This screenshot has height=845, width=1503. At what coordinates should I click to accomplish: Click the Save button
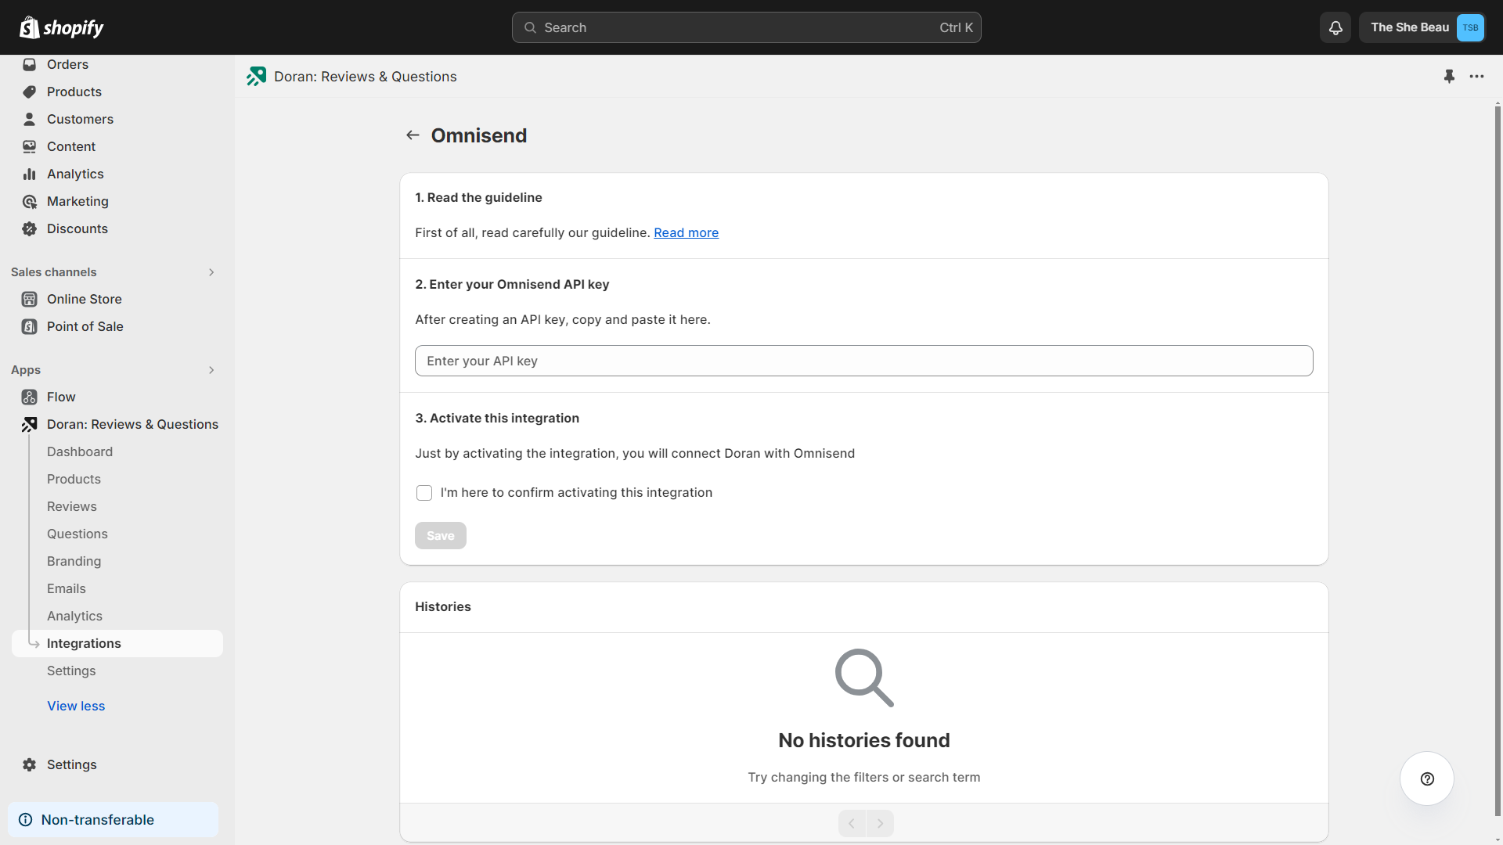point(441,535)
